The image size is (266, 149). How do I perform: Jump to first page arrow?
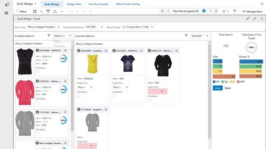[163, 11]
